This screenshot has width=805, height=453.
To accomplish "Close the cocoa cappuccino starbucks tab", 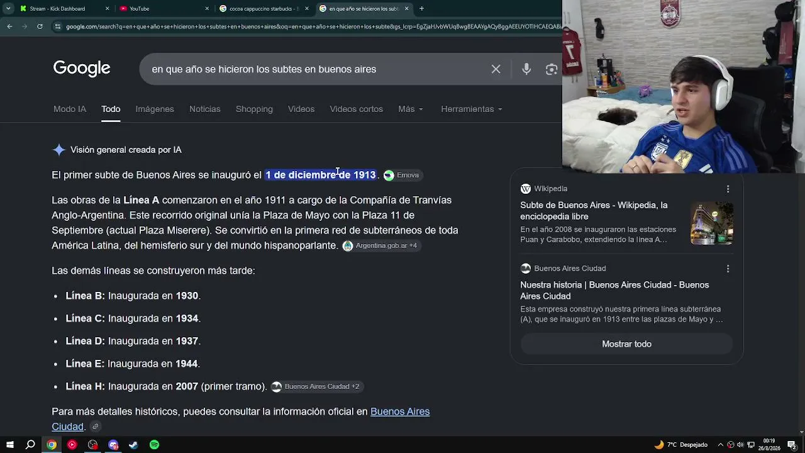I will tap(307, 9).
